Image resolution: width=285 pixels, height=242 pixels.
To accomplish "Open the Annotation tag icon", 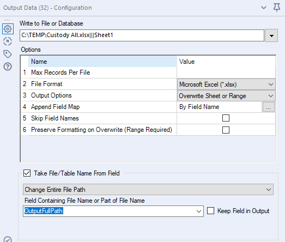I will tap(8, 54).
